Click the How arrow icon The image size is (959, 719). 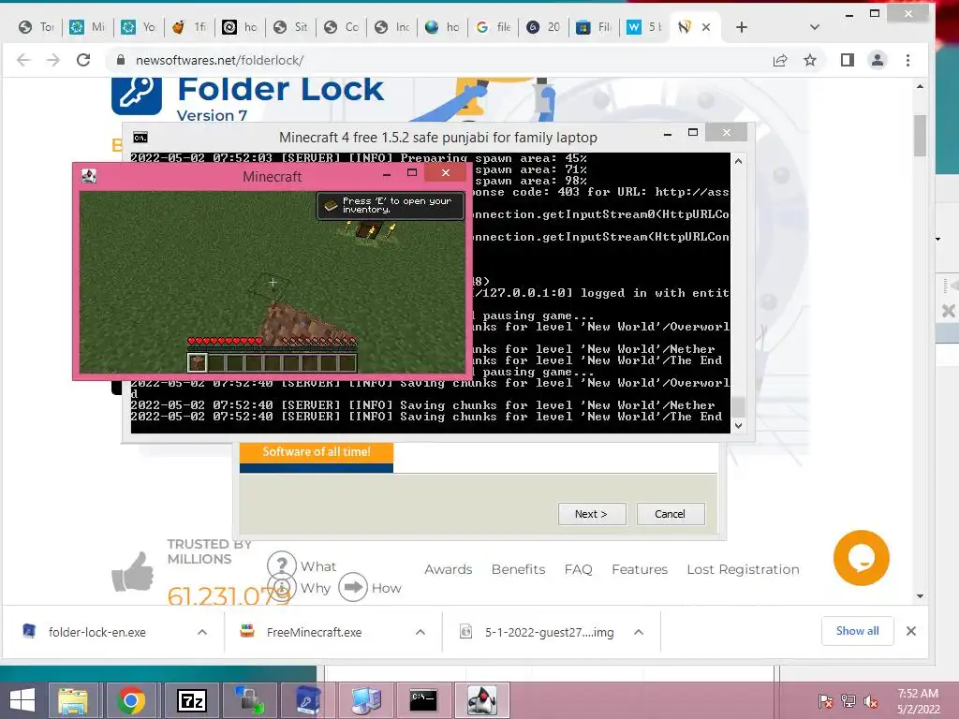click(x=353, y=587)
